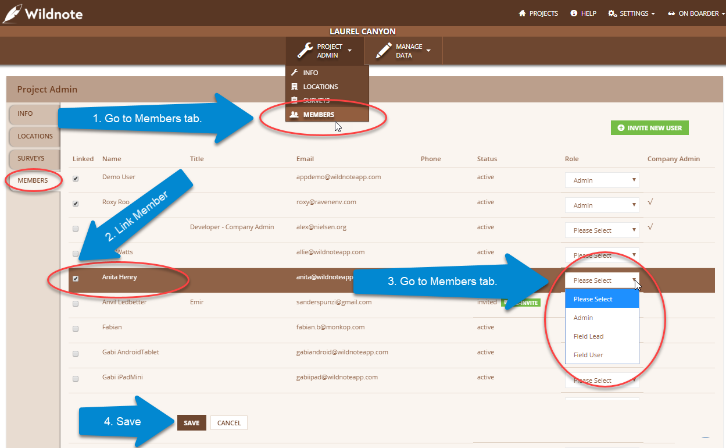726x448 pixels.
Task: Click the Status column header
Action: coord(487,159)
